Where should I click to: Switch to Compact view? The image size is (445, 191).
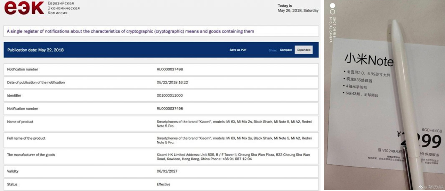(286, 50)
